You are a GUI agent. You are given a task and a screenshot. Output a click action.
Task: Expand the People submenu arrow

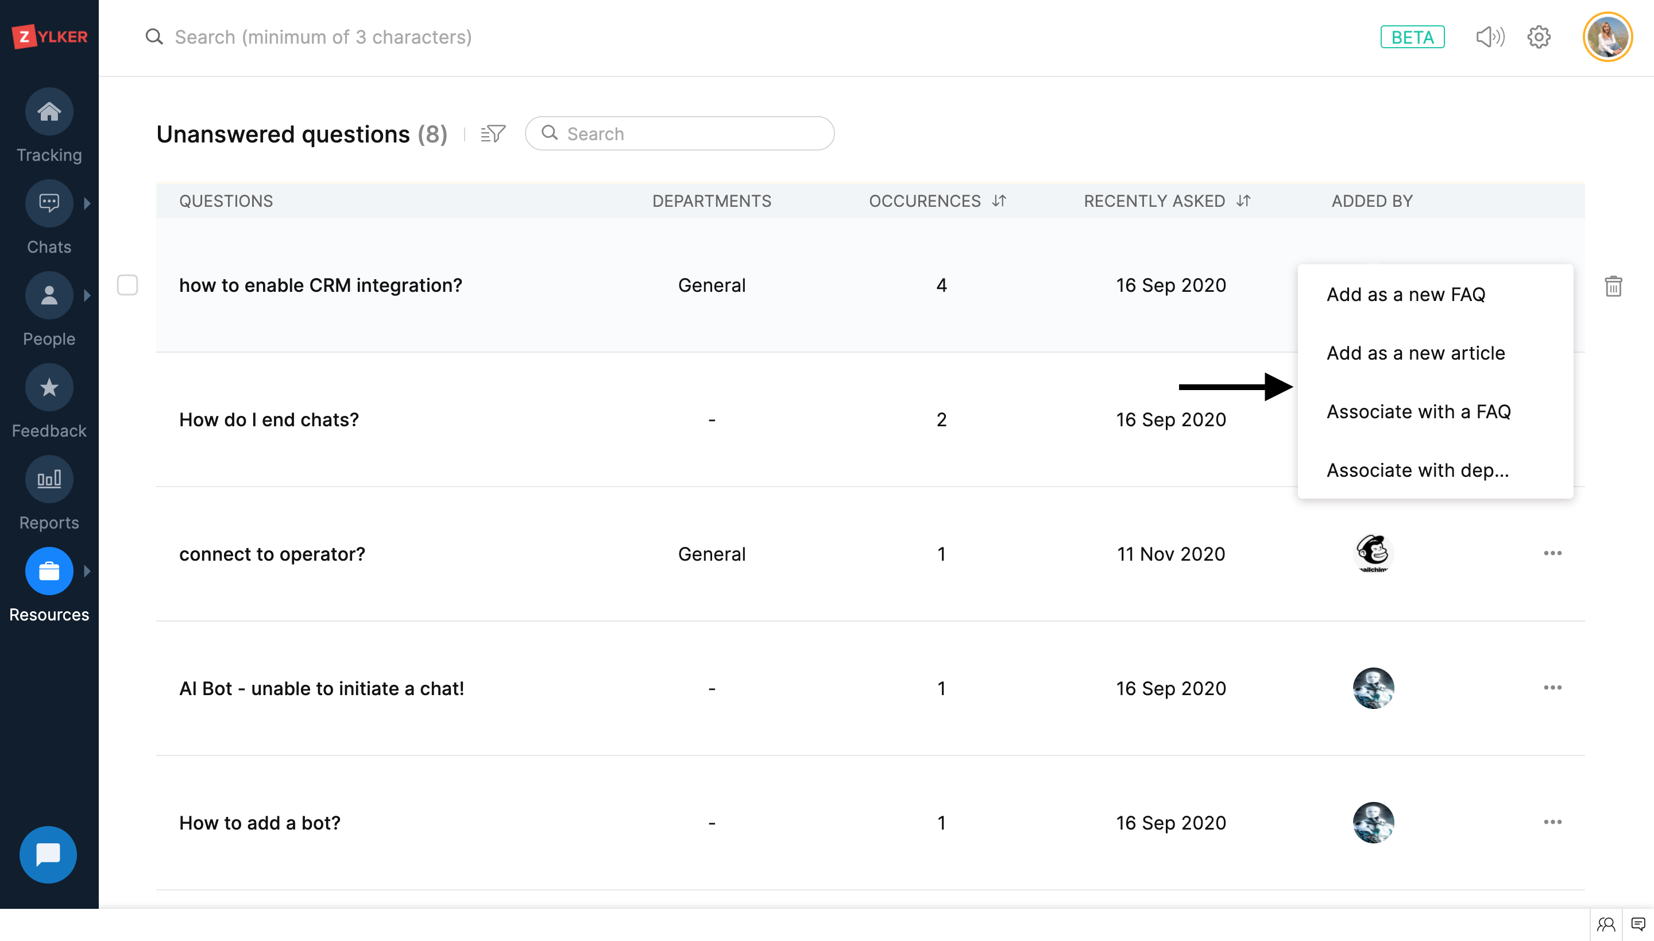coord(87,295)
